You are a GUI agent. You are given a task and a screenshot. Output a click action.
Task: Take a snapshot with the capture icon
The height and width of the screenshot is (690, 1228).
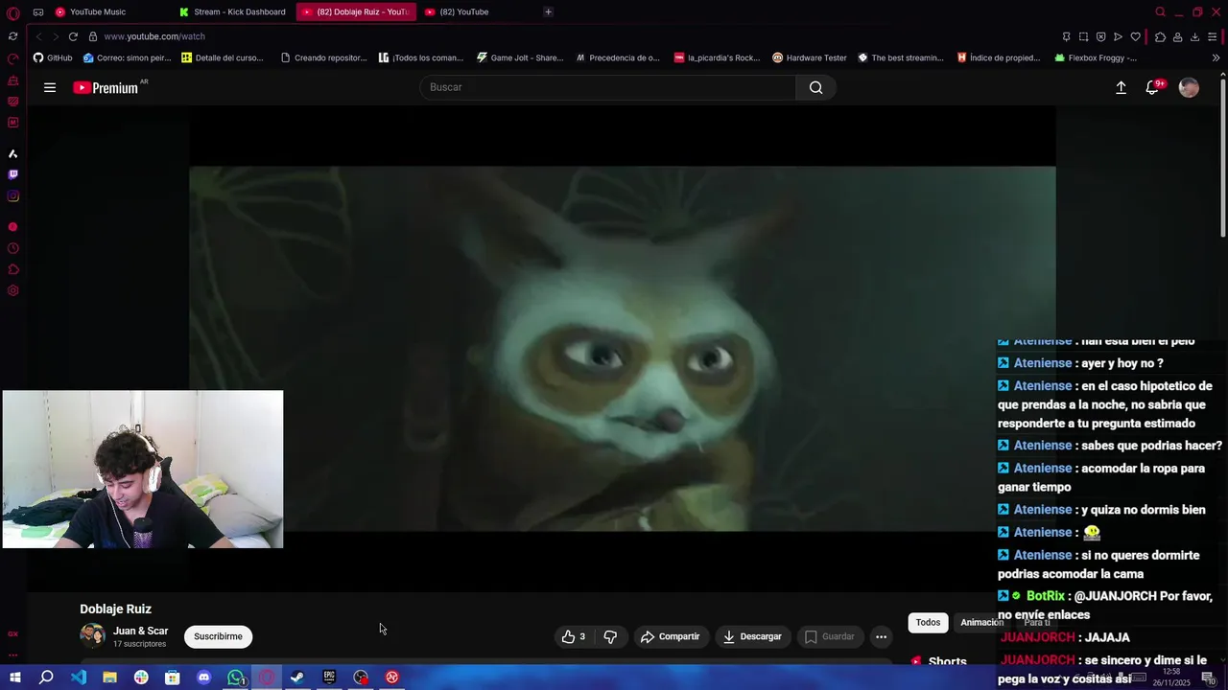click(x=1083, y=36)
